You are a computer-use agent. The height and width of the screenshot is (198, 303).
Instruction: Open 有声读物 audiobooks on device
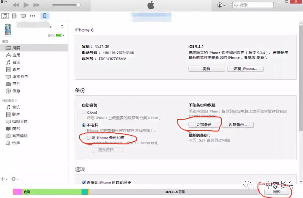pos(17,136)
